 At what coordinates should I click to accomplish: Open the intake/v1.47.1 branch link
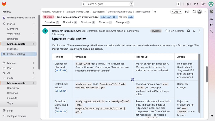pyautogui.click(x=109, y=17)
